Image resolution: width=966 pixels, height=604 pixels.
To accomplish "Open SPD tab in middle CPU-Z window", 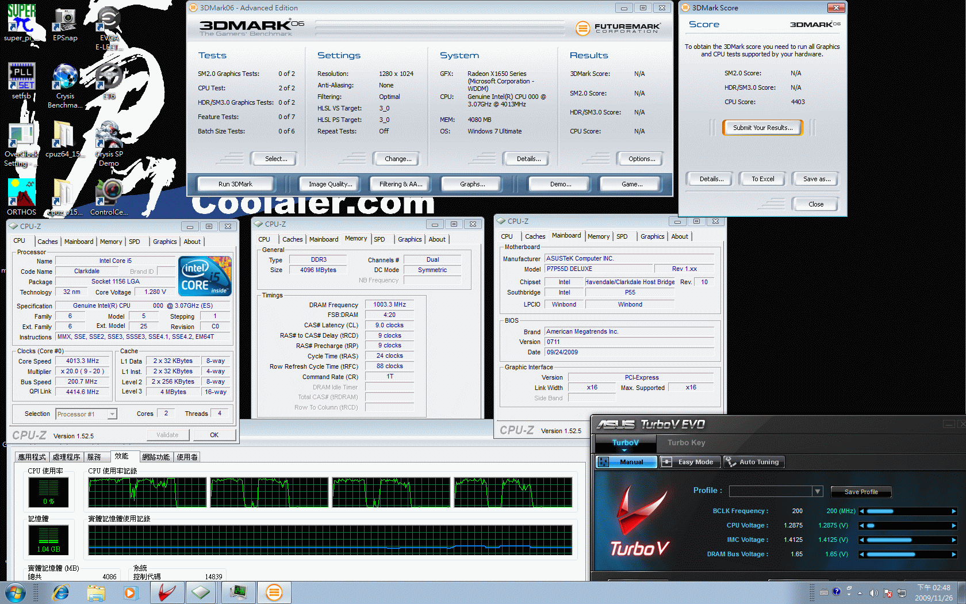I will click(x=379, y=239).
